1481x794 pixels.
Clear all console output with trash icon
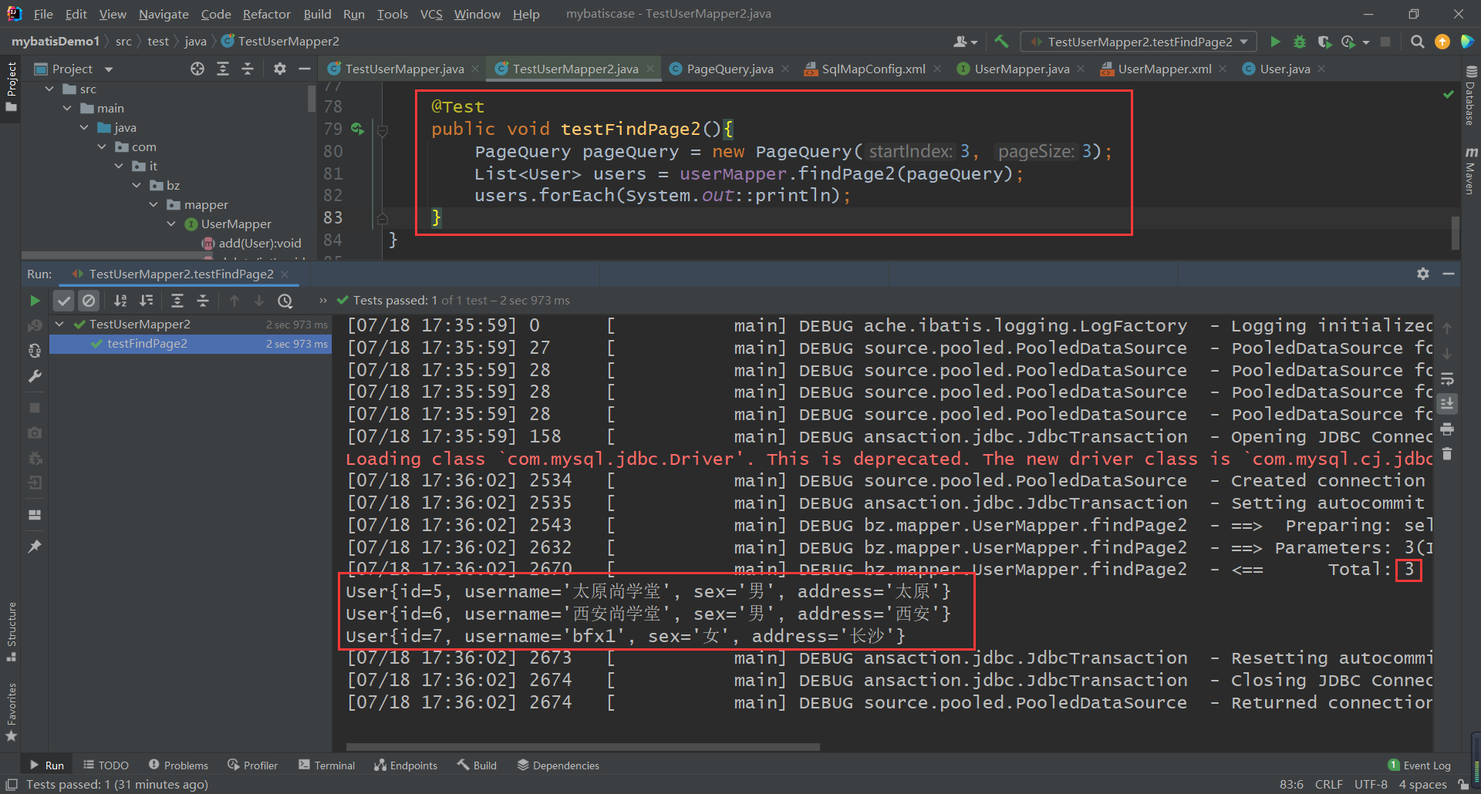1447,453
